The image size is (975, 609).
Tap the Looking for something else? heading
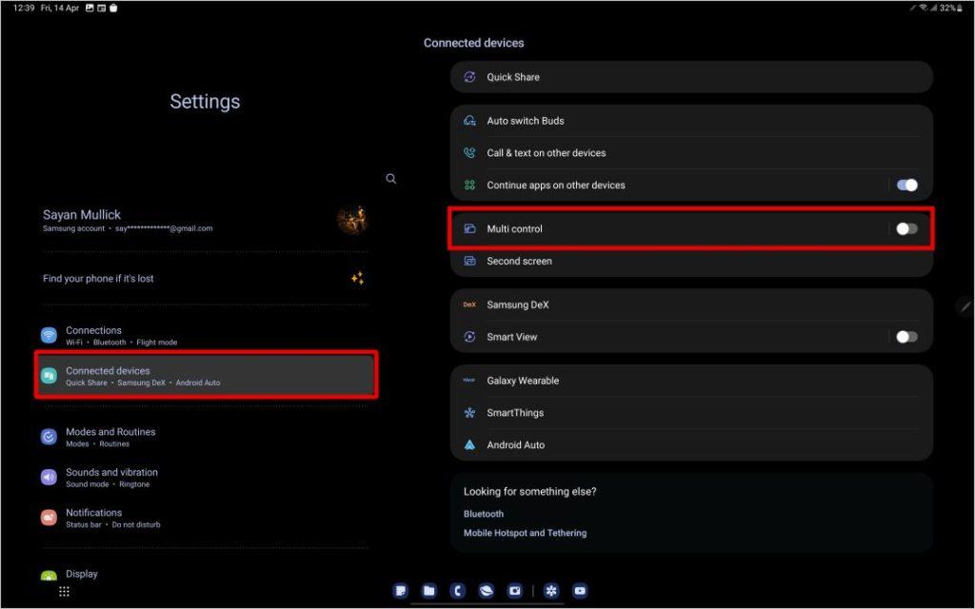point(529,492)
